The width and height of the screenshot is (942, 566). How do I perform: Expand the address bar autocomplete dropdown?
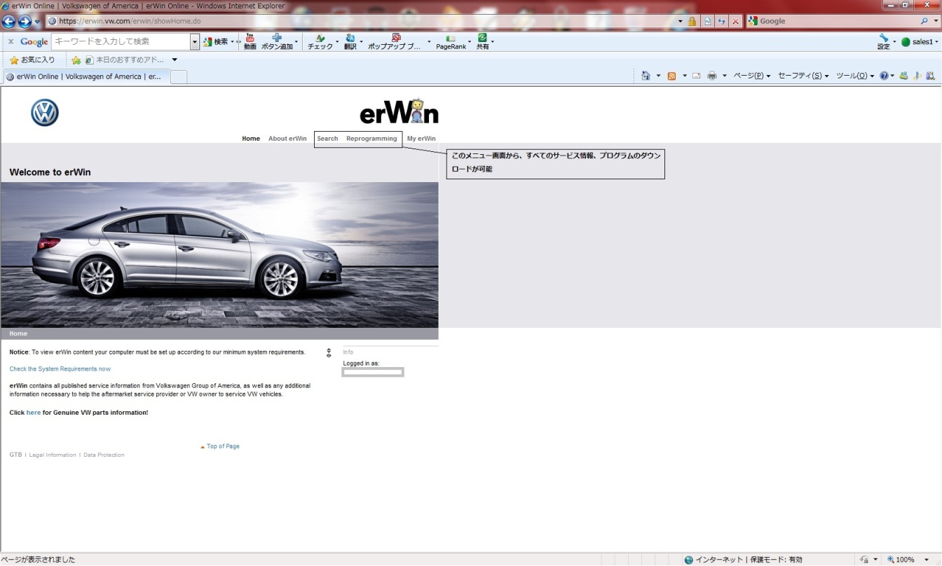tap(680, 21)
